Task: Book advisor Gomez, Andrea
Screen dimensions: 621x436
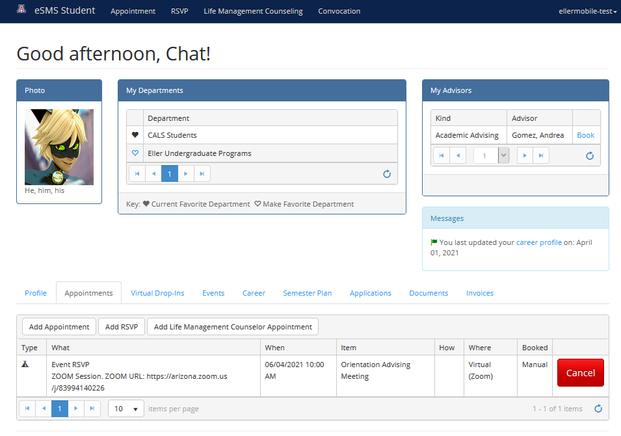Action: [x=585, y=135]
